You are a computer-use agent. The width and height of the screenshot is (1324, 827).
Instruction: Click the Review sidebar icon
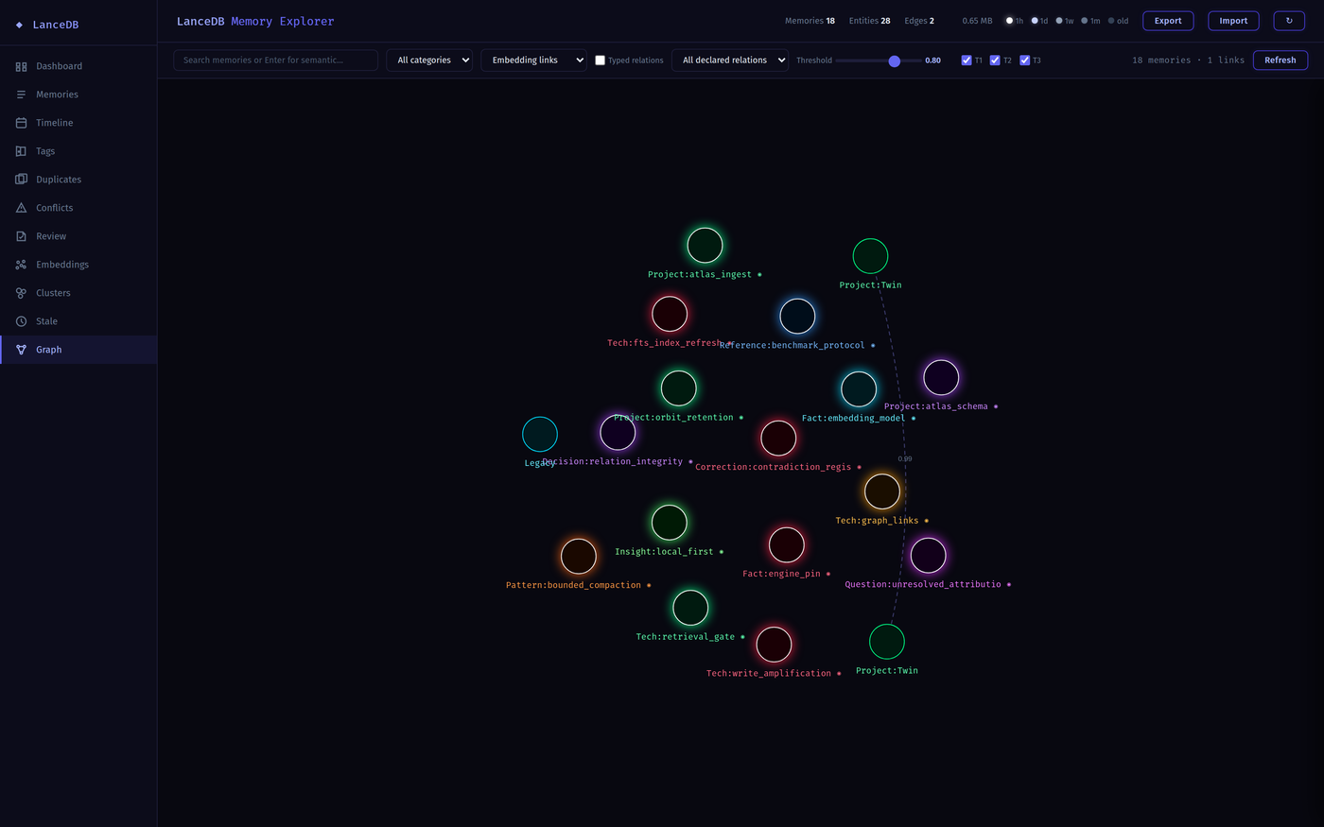click(21, 236)
